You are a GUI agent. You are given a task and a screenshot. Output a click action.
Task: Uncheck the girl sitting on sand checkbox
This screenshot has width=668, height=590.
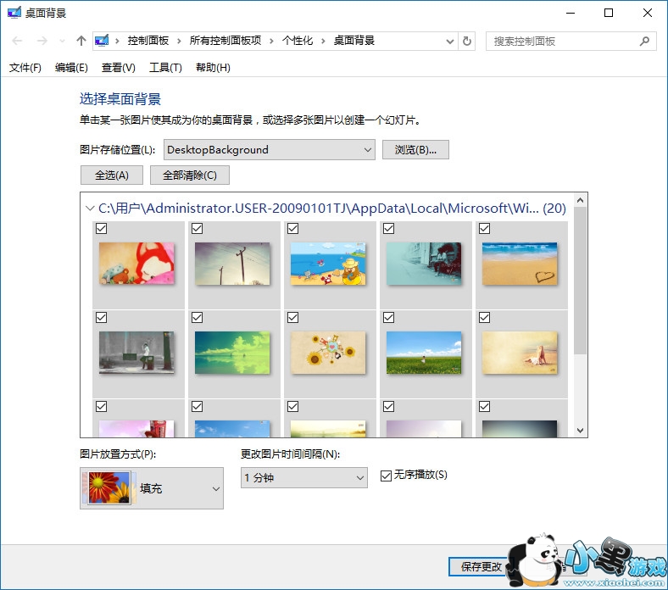click(x=485, y=318)
